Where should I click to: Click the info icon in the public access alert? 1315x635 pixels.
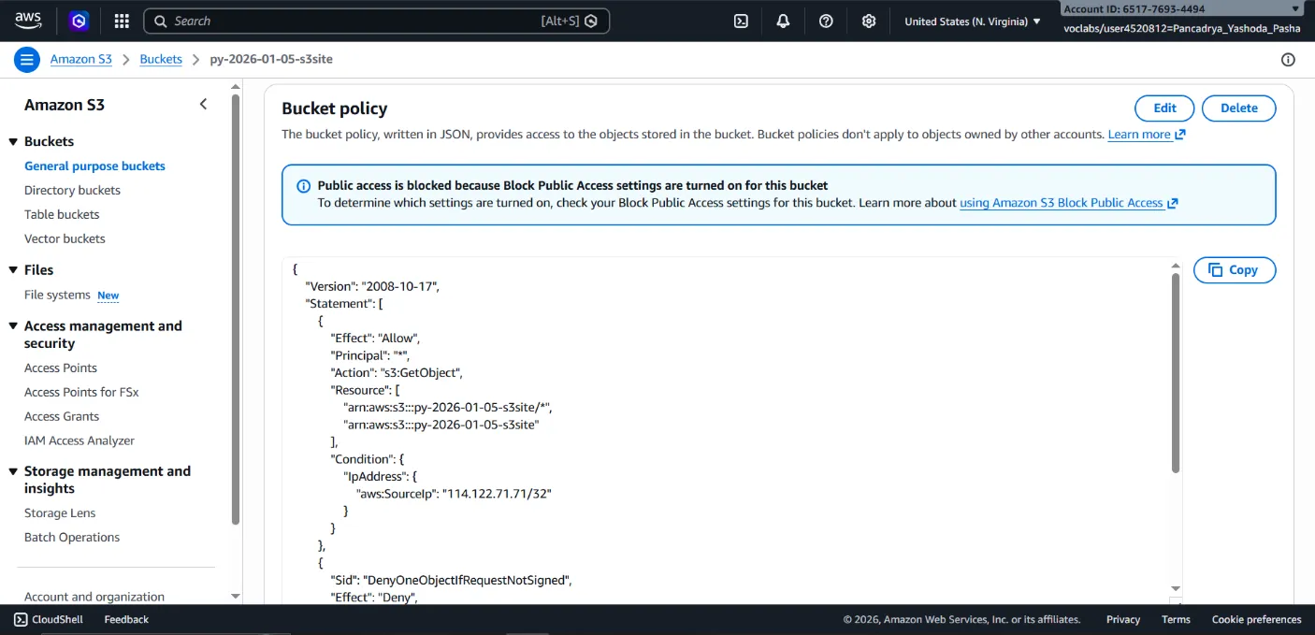tap(303, 185)
